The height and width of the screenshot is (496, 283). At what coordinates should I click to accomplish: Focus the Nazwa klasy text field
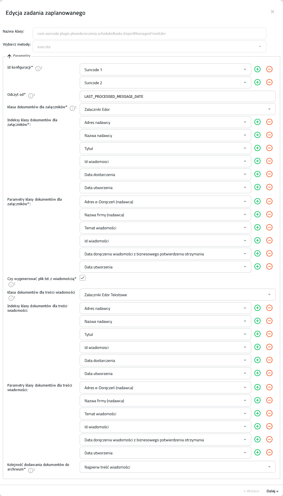click(149, 33)
